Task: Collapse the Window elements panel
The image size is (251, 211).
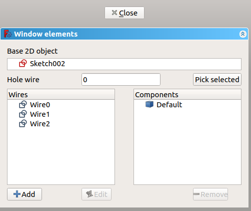Action: pyautogui.click(x=242, y=34)
